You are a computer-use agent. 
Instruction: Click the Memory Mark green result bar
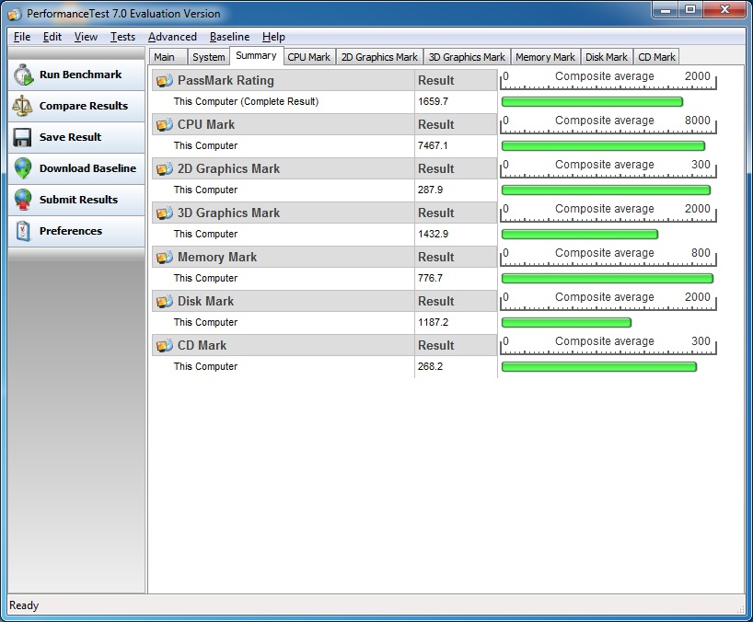pos(608,279)
